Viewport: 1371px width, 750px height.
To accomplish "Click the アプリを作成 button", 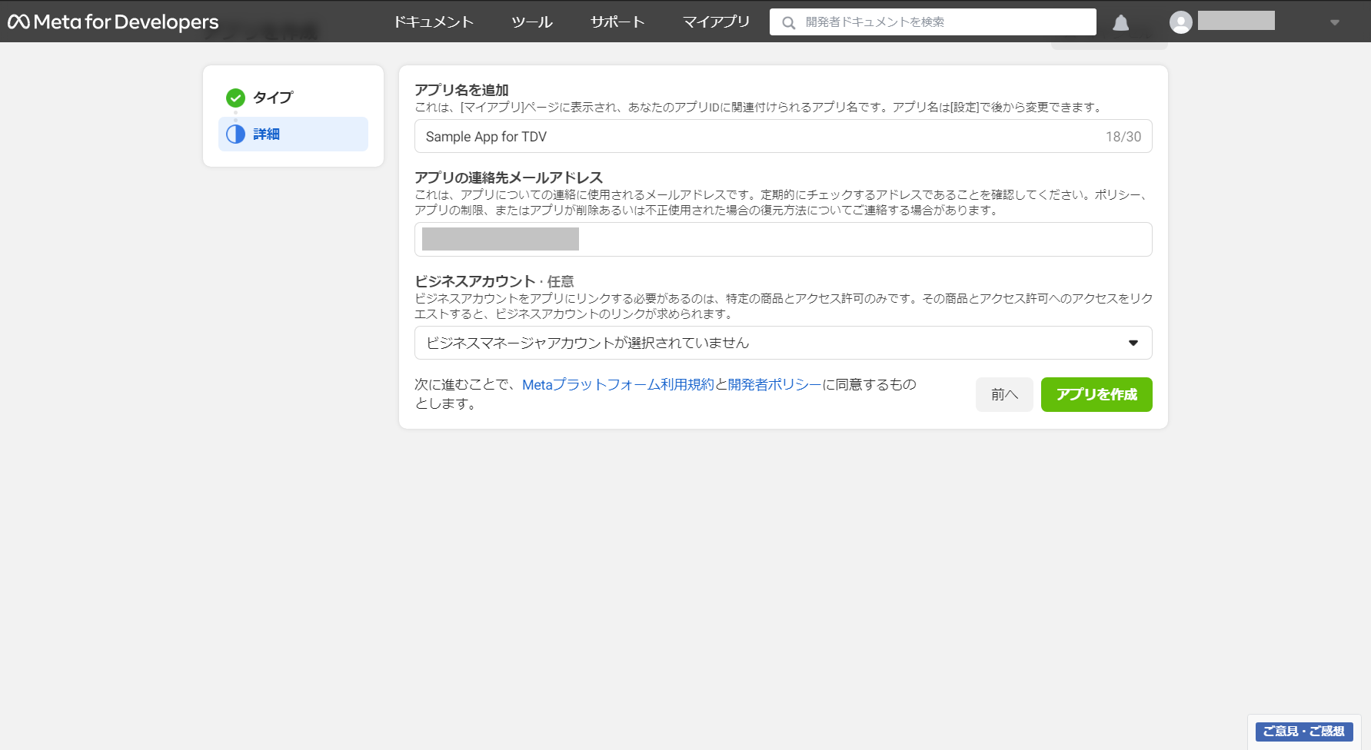I will click(1096, 394).
